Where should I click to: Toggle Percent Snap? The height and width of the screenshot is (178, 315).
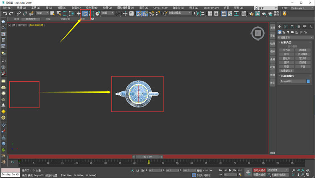[152, 13]
